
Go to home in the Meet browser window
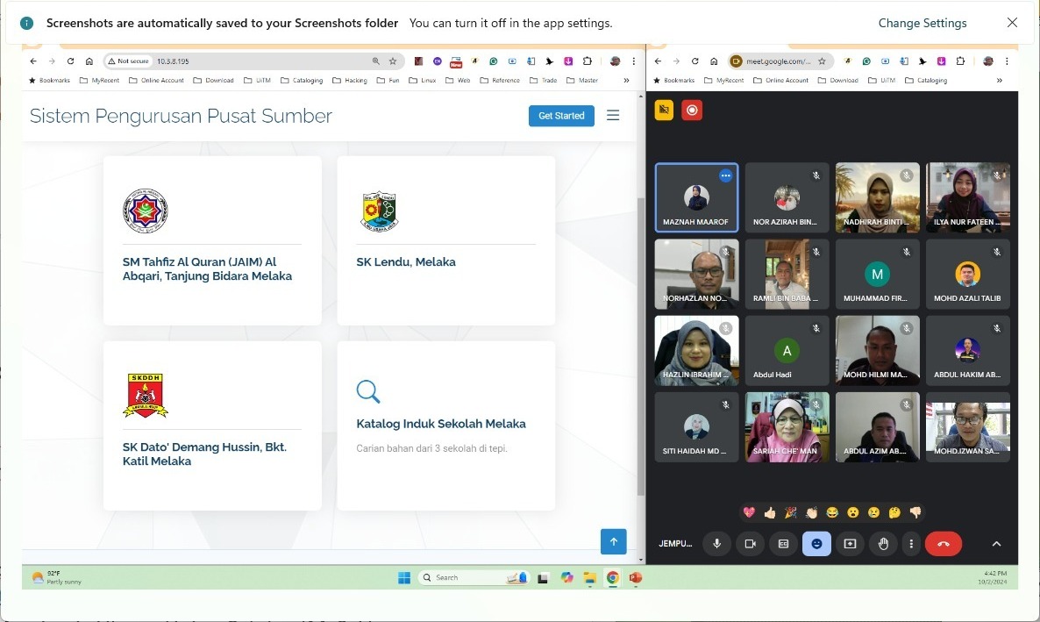pyautogui.click(x=714, y=61)
